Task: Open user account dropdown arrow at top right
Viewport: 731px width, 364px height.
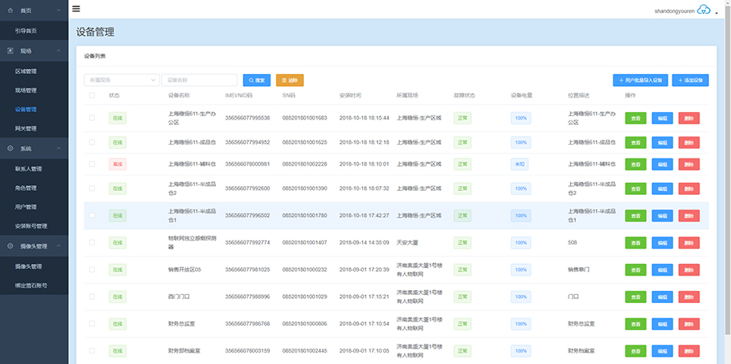Action: (716, 13)
